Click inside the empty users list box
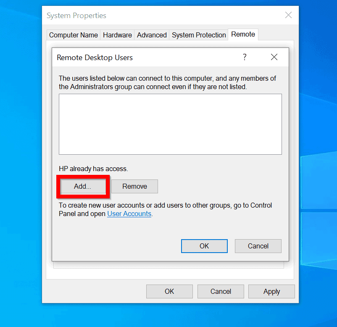The height and width of the screenshot is (327, 337). point(170,124)
